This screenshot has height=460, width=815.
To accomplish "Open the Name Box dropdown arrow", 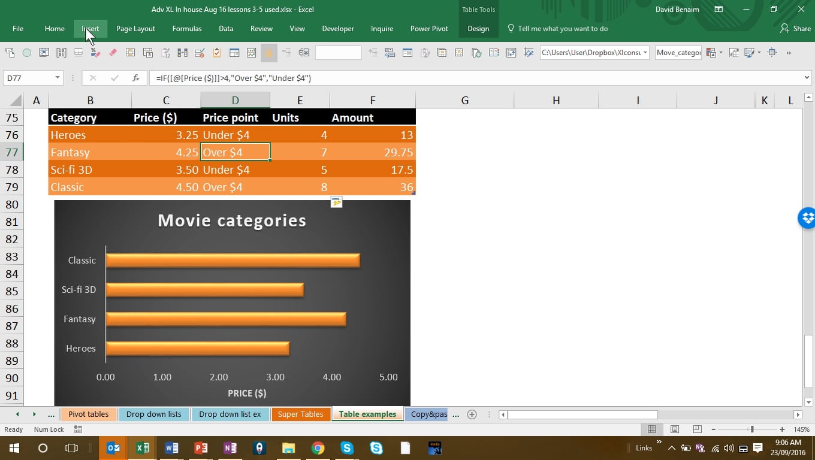I will point(58,78).
